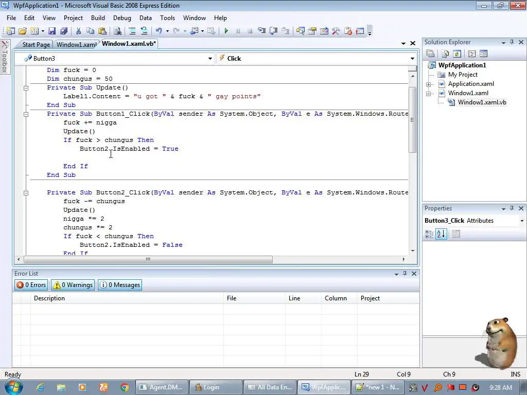527x395 pixels.
Task: Collapse the Update sub code region
Action: [26, 88]
